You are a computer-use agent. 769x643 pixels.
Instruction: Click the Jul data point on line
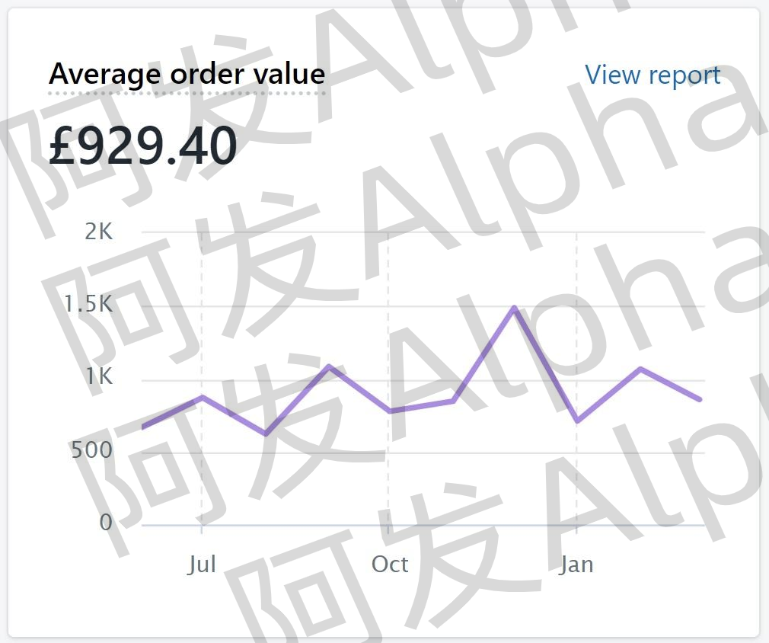point(202,397)
